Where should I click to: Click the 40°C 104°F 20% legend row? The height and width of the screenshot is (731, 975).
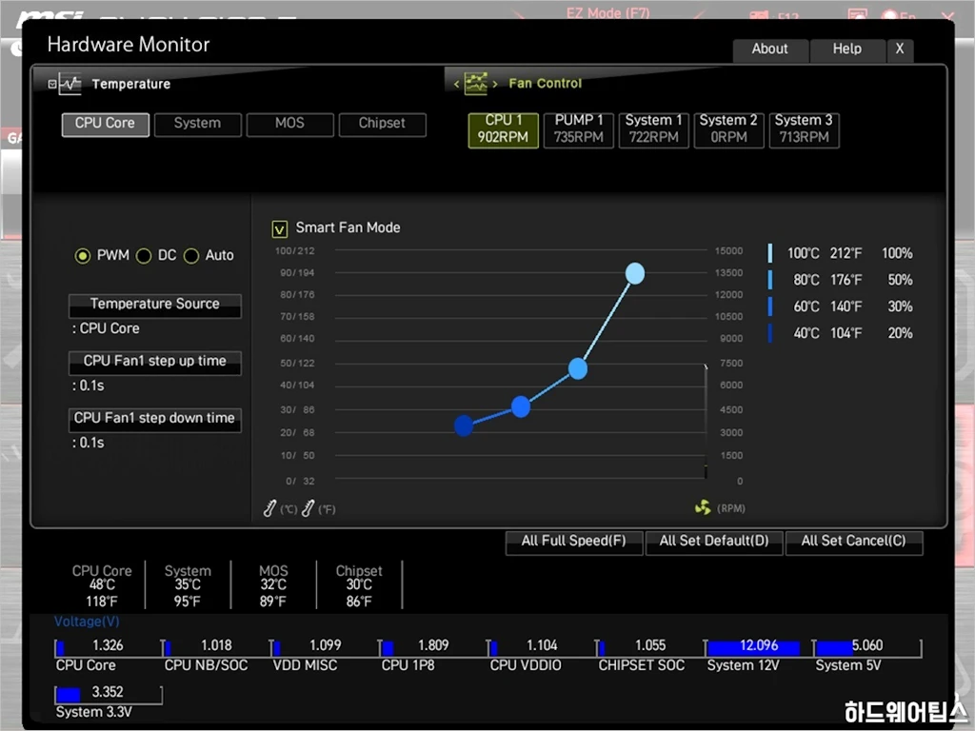click(841, 334)
